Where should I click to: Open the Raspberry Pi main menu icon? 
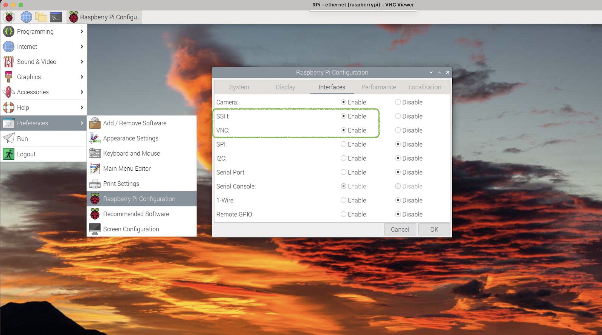9,17
